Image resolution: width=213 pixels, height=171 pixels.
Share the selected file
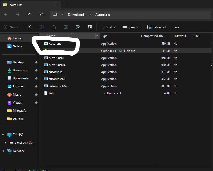click(x=78, y=27)
